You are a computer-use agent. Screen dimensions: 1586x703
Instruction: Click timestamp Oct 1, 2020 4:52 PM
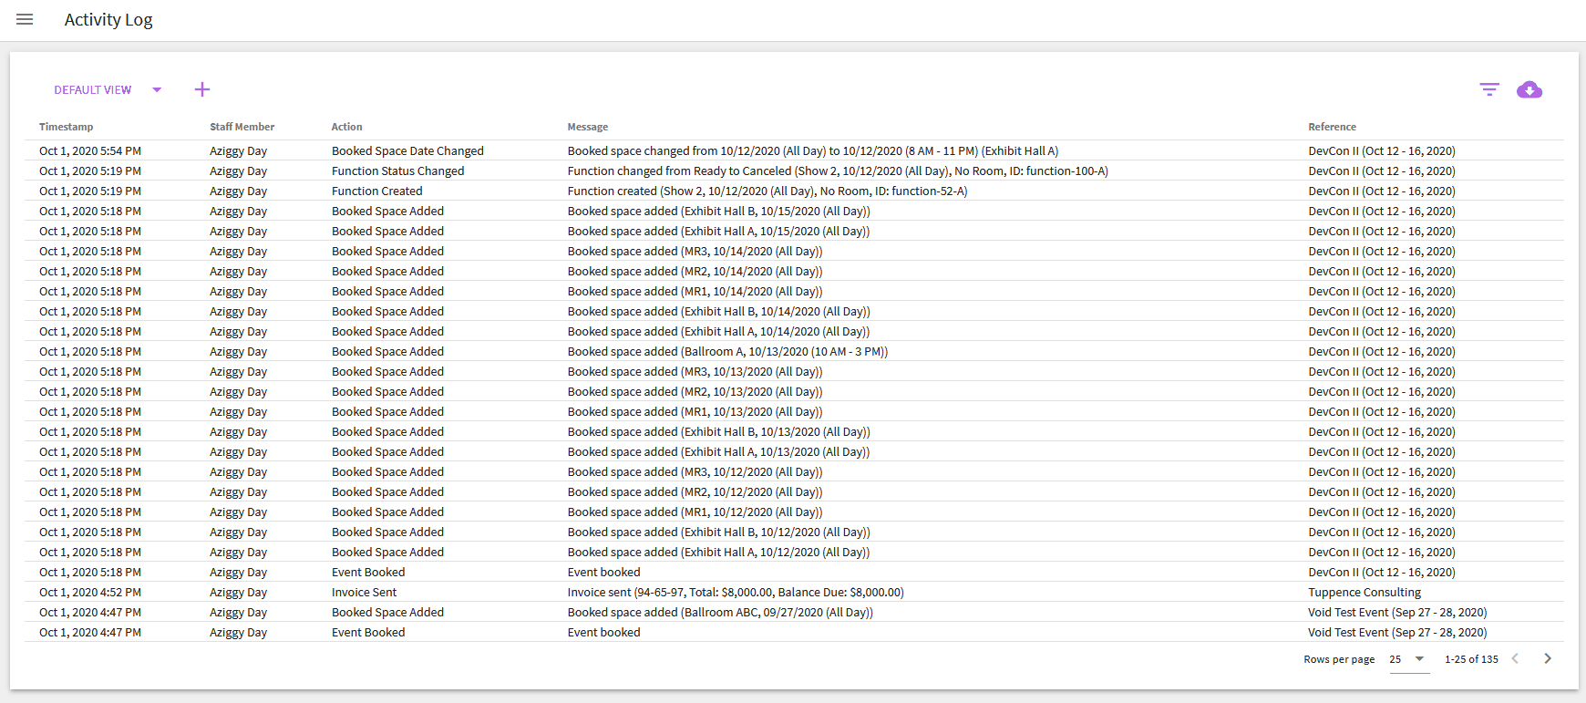pyautogui.click(x=90, y=592)
